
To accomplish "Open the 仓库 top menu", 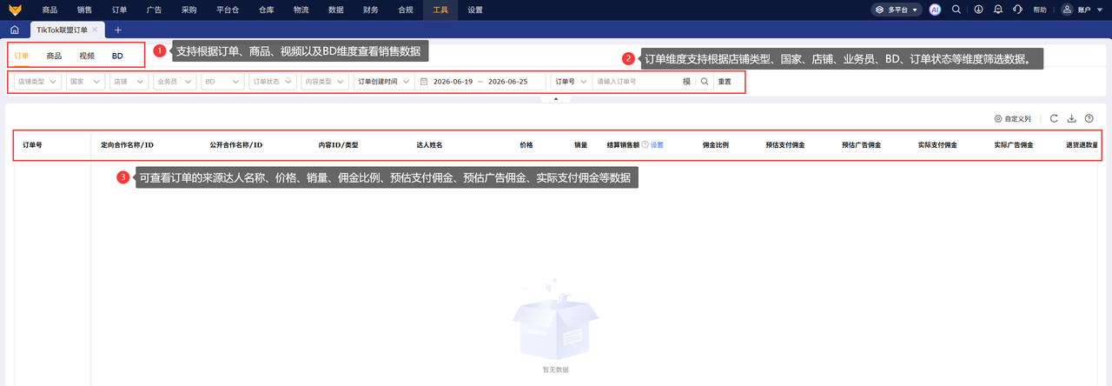I will (266, 10).
